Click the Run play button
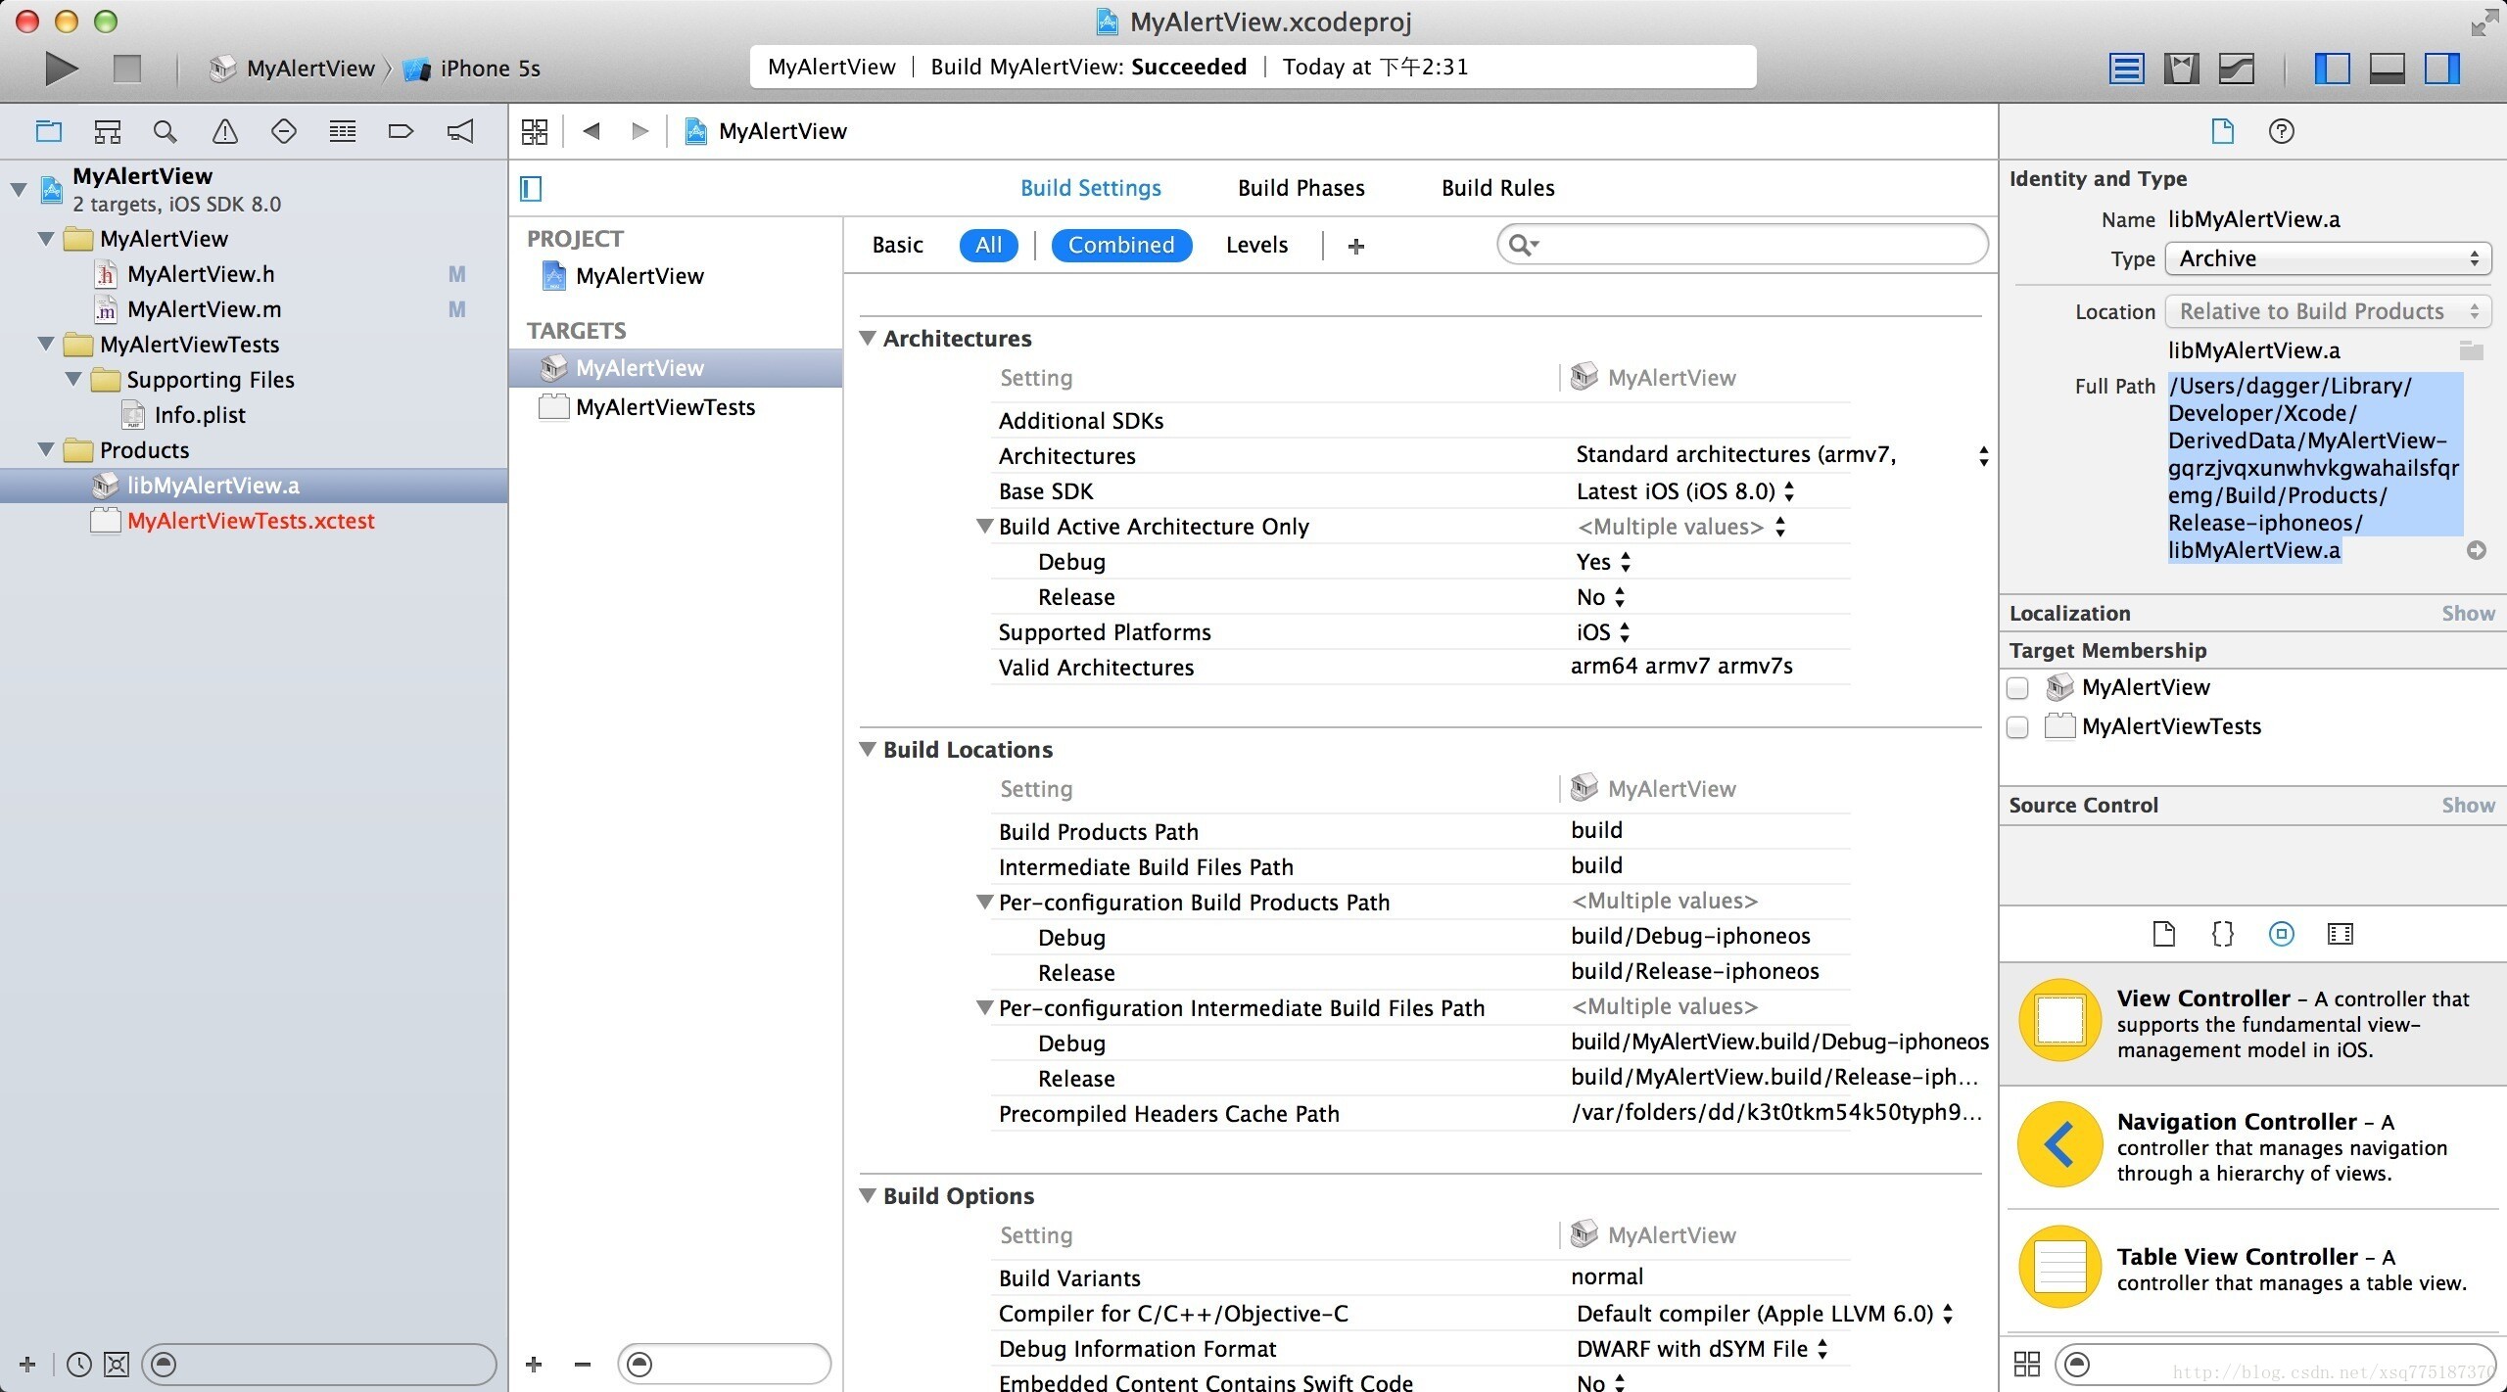The width and height of the screenshot is (2507, 1392). pos(61,69)
